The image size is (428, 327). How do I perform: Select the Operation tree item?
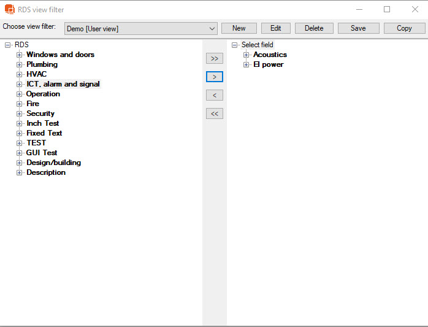click(x=43, y=94)
